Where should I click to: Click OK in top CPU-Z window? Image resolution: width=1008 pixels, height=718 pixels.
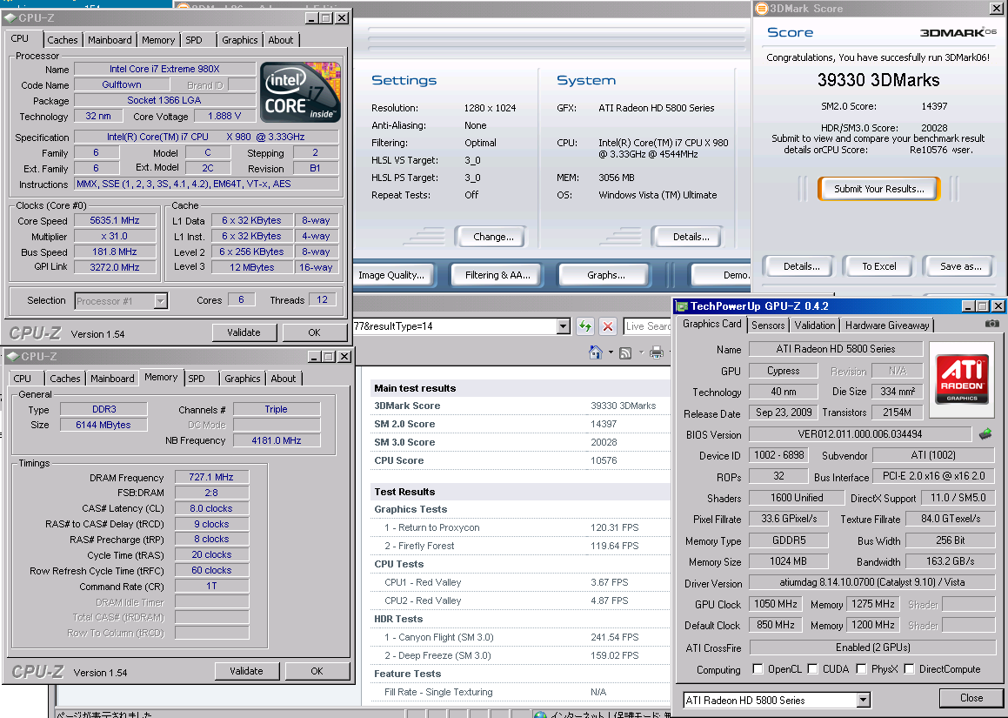(x=314, y=332)
